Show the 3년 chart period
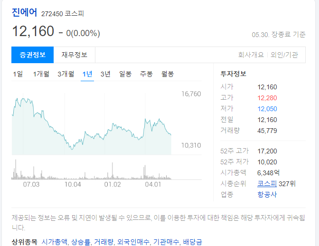This screenshot has width=319, height=246. point(105,74)
